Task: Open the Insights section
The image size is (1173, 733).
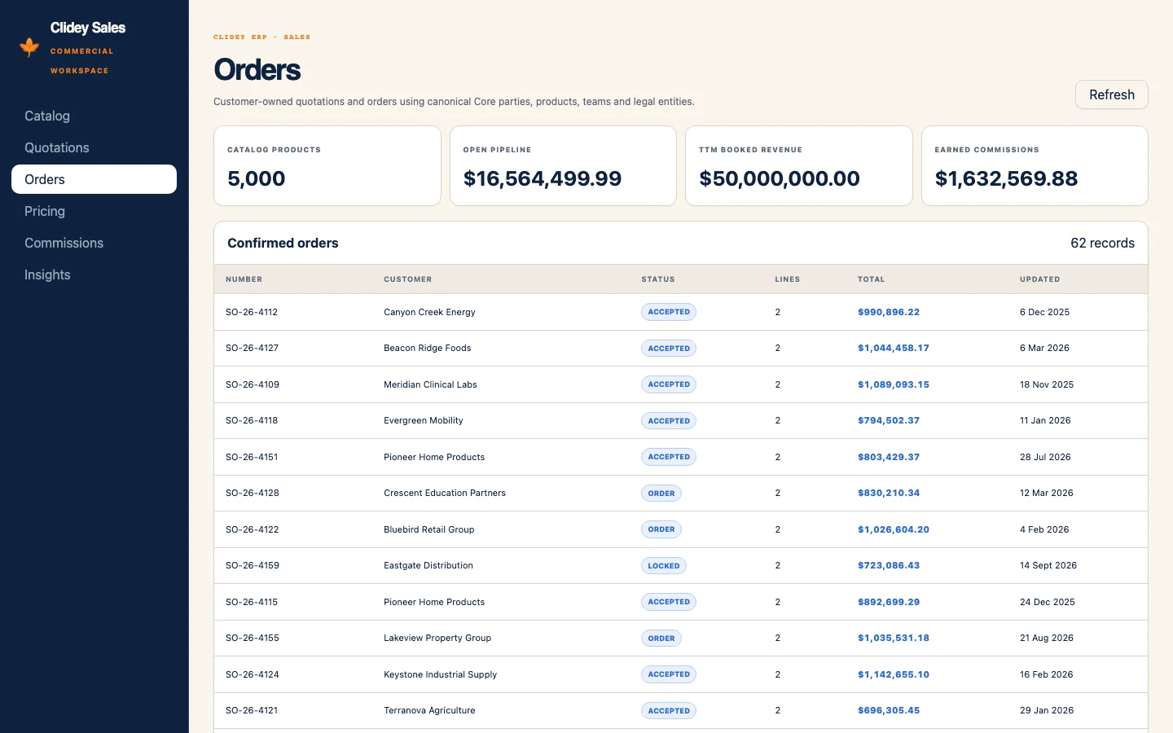Action: click(94, 274)
